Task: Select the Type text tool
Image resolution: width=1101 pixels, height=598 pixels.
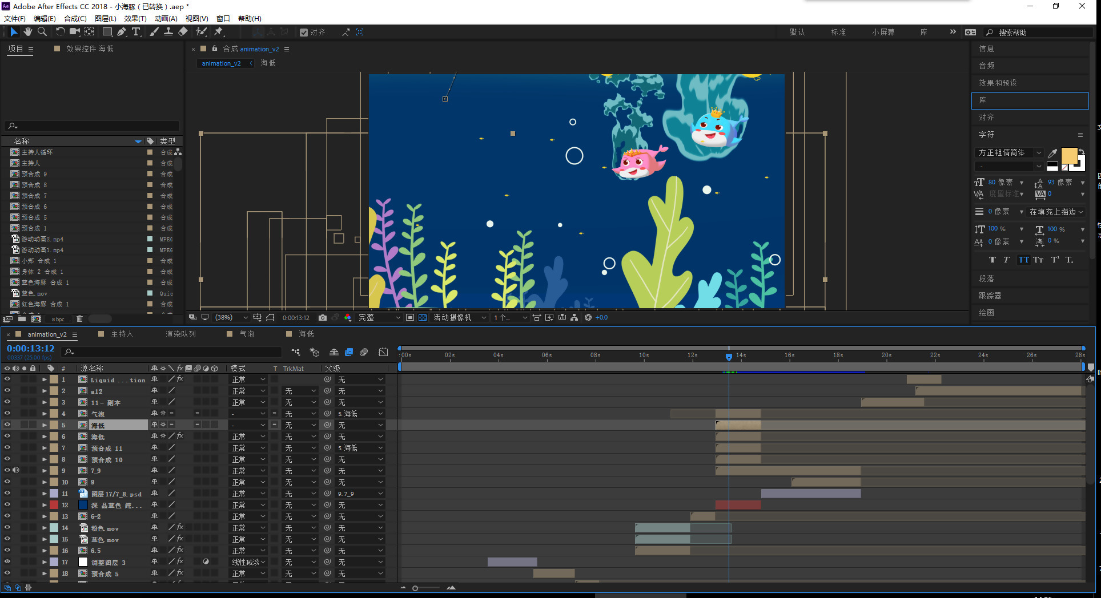Action: point(136,32)
